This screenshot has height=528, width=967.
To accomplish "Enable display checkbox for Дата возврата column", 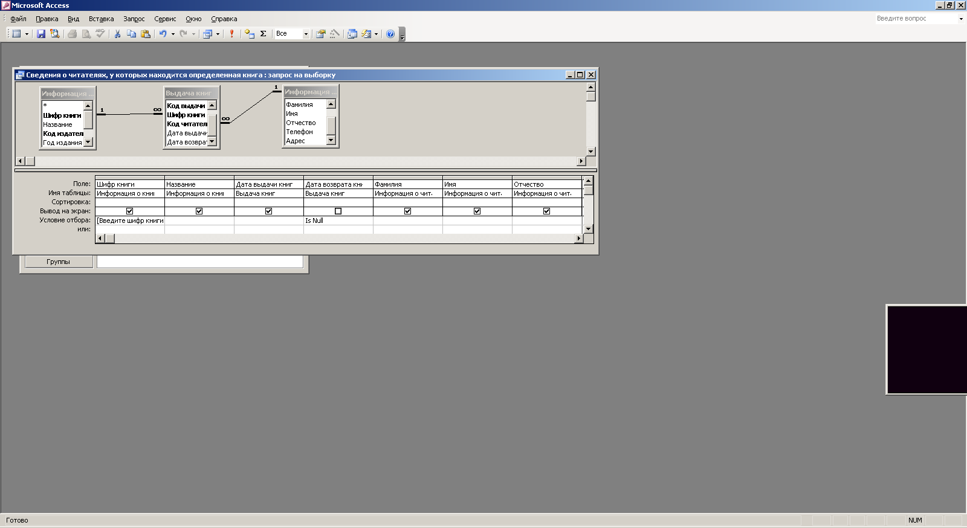I will (x=338, y=211).
